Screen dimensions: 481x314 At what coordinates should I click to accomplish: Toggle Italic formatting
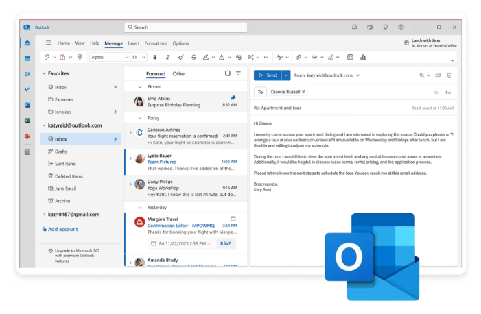tap(168, 57)
